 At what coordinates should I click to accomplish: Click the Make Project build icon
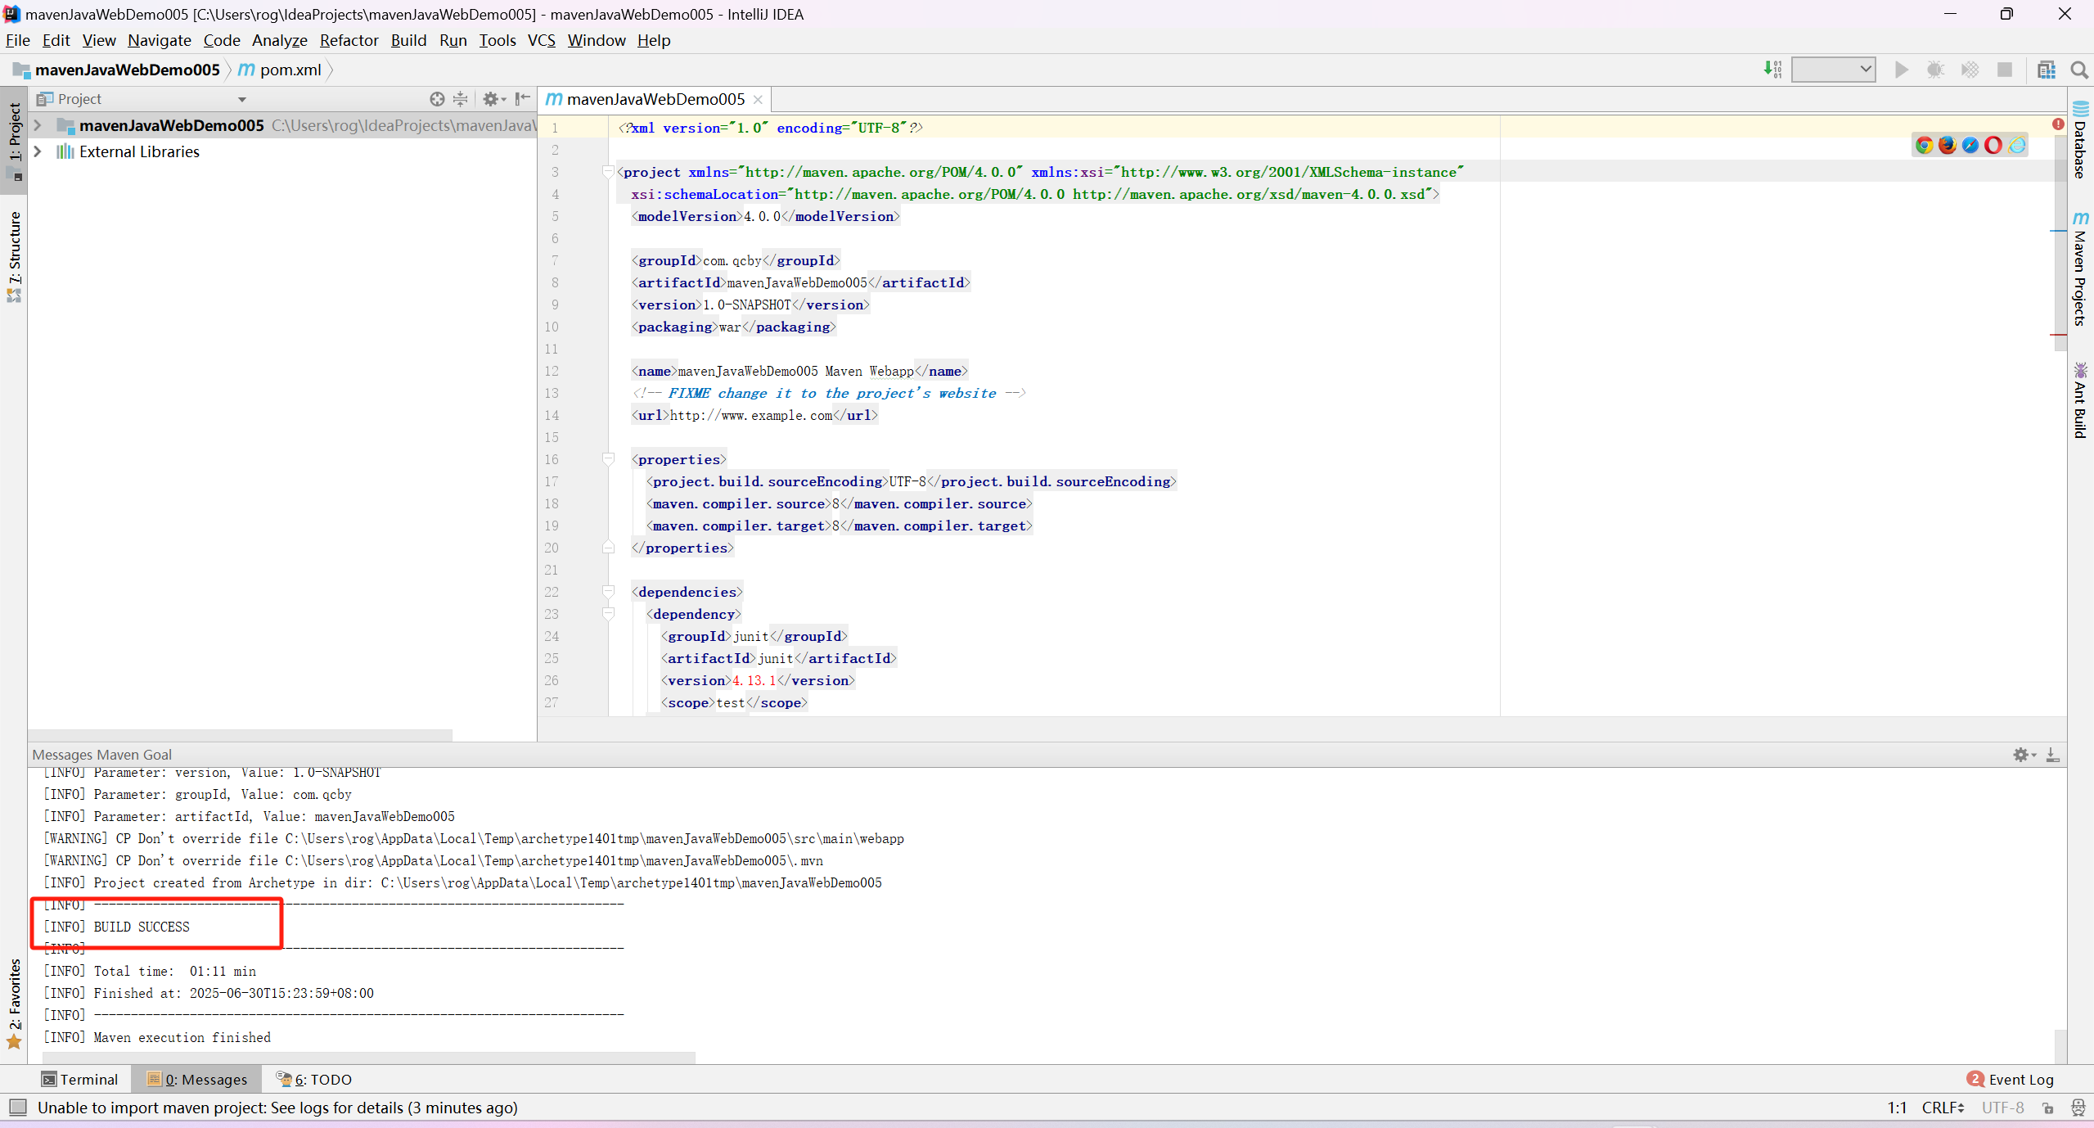(x=1772, y=70)
